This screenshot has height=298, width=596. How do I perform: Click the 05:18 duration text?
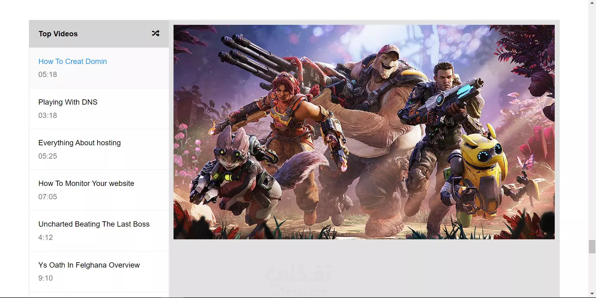pos(47,74)
